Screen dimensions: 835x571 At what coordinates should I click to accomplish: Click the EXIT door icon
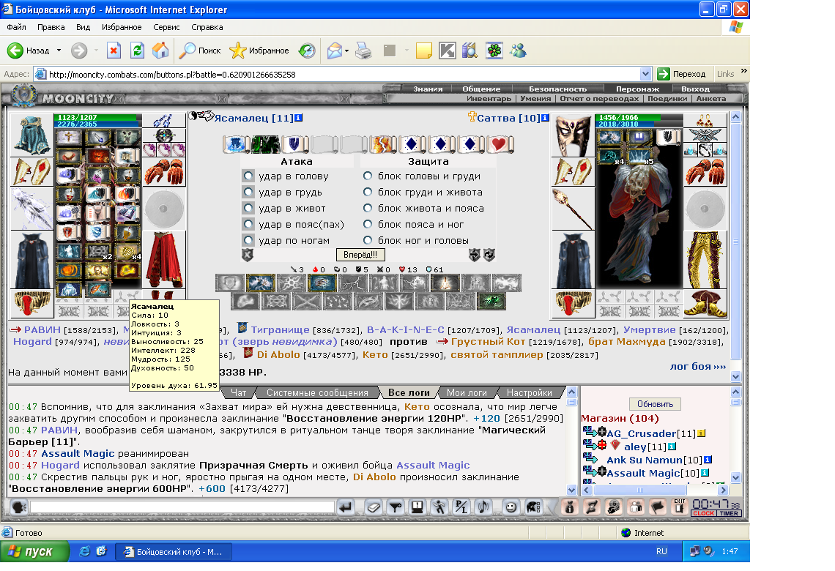(x=680, y=507)
